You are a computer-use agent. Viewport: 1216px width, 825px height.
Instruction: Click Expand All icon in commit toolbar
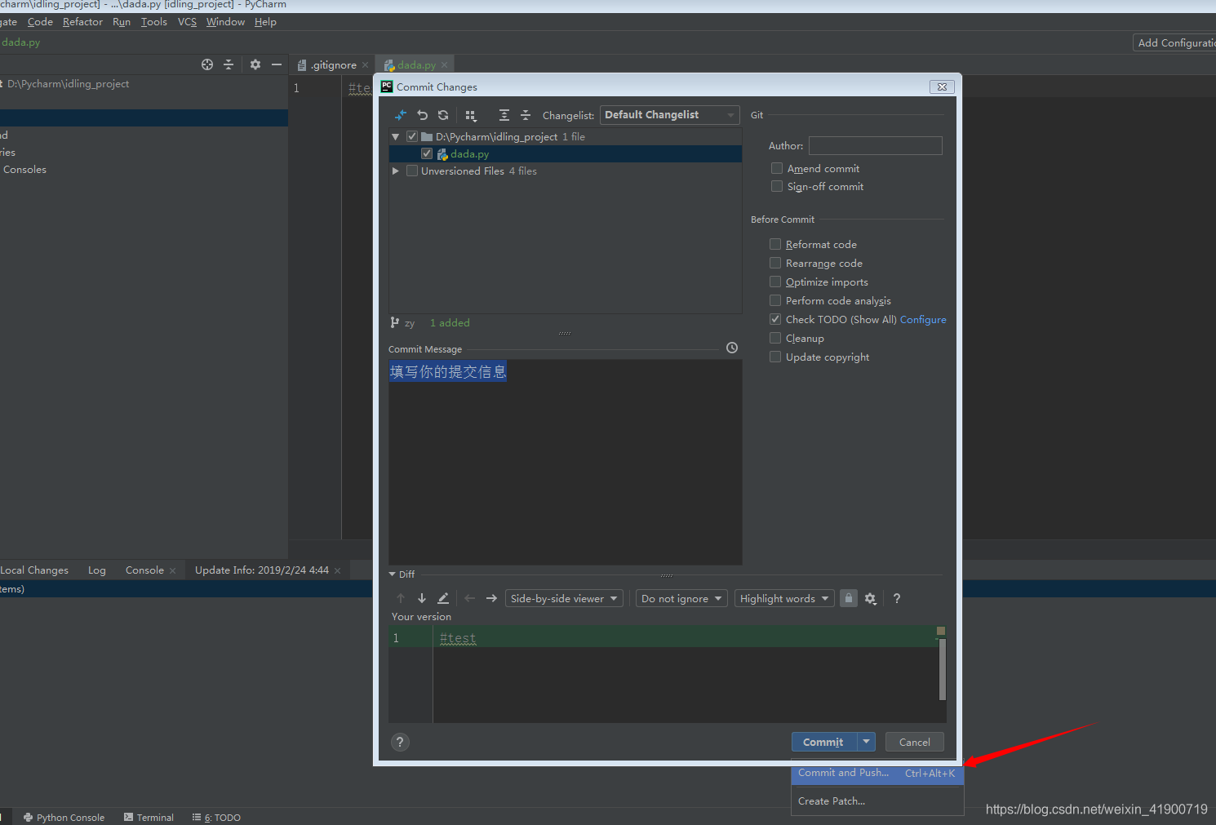tap(504, 115)
